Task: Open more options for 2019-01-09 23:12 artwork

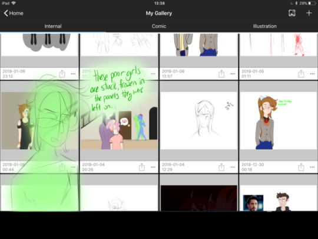Action: 73,74
